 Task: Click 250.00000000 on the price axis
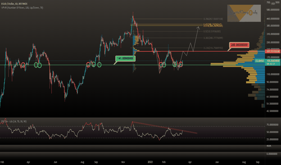[x=273, y=43]
